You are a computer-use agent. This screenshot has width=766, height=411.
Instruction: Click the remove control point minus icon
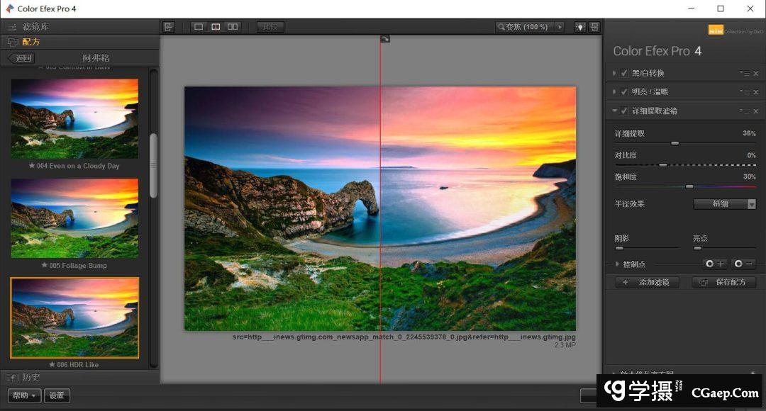click(x=743, y=264)
